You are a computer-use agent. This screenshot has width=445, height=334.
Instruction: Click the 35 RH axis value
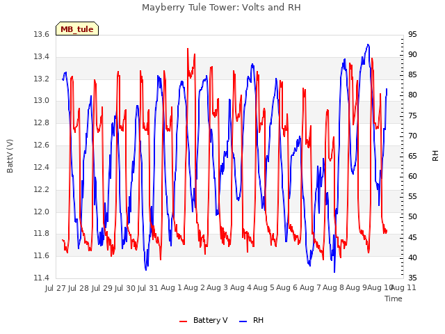[412, 278]
